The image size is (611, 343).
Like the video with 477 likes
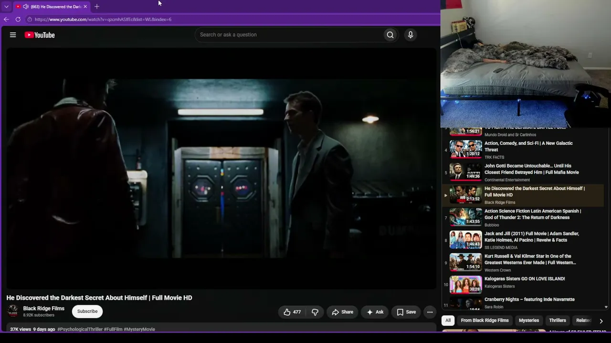[292, 312]
